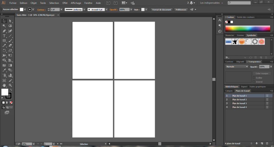Set fill mode to None button
Image resolution: width=274 pixels, height=147 pixels.
click(11, 103)
